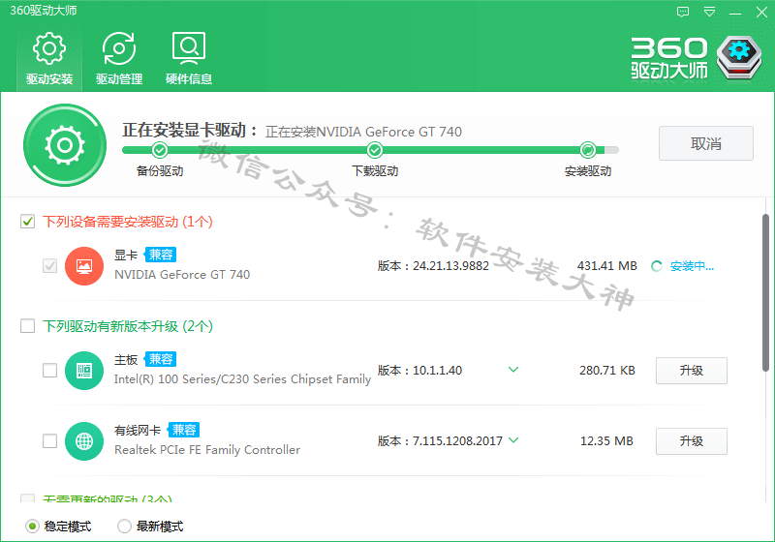The image size is (775, 542).
Task: Check the Intel 100 Series chipset checkbox
Action: click(50, 371)
